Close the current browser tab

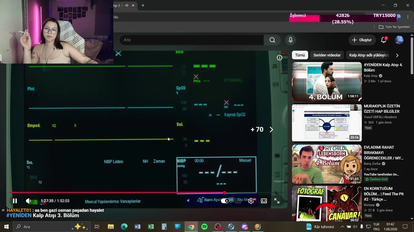[x=133, y=5]
